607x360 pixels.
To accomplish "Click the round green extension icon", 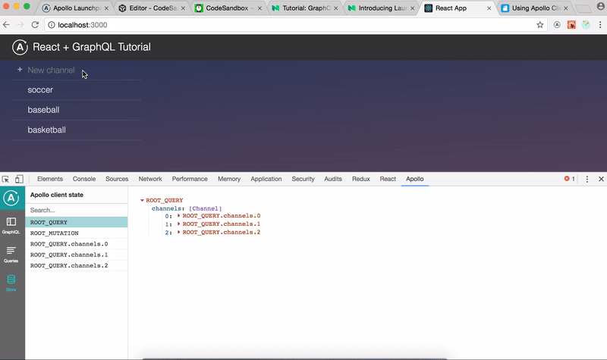I will (x=586, y=25).
